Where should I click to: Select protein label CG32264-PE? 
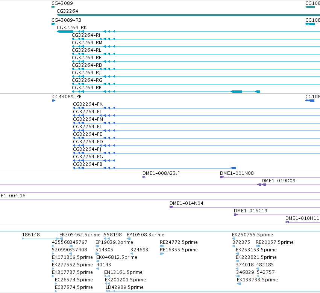pos(88,134)
